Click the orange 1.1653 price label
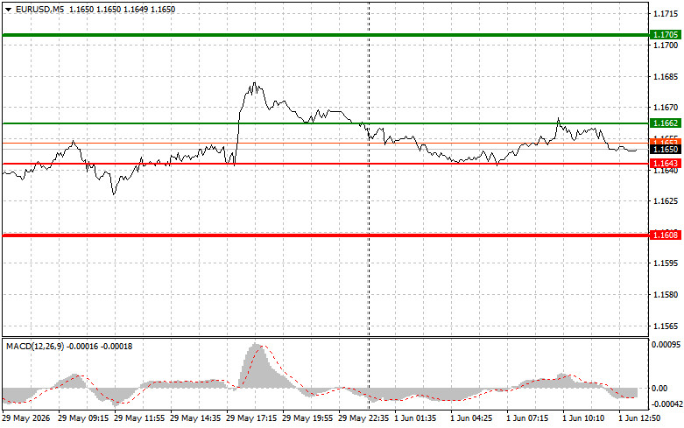The image size is (684, 428). click(665, 142)
